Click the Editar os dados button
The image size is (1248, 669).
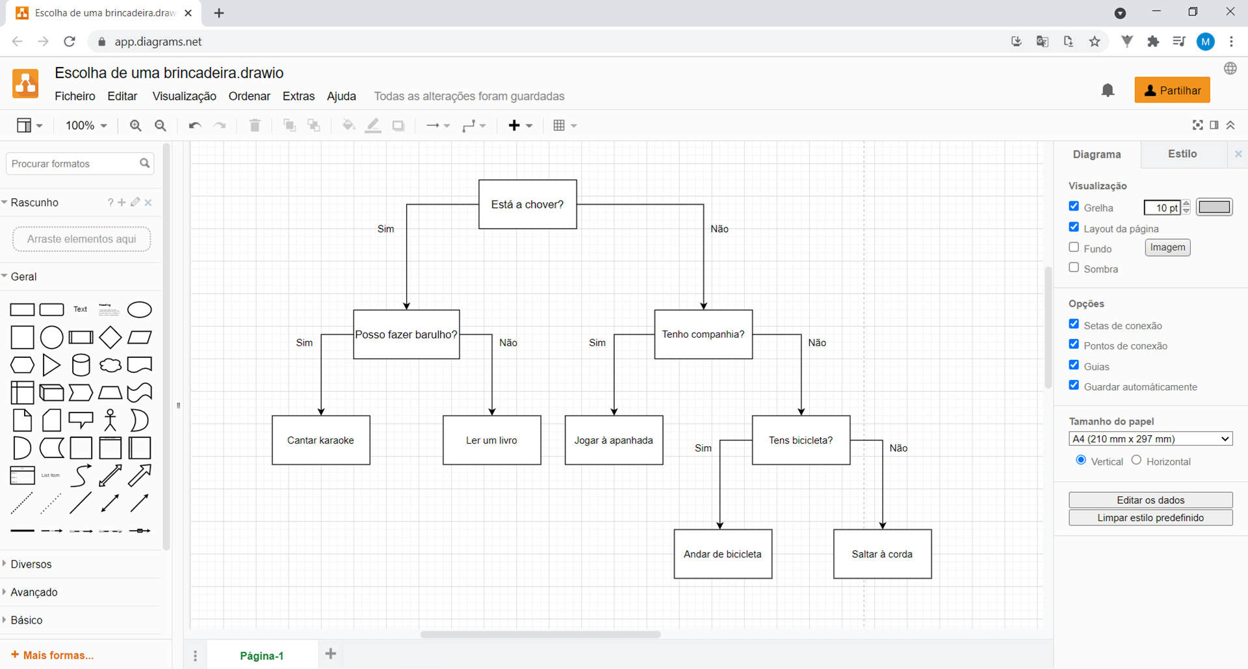[1150, 500]
